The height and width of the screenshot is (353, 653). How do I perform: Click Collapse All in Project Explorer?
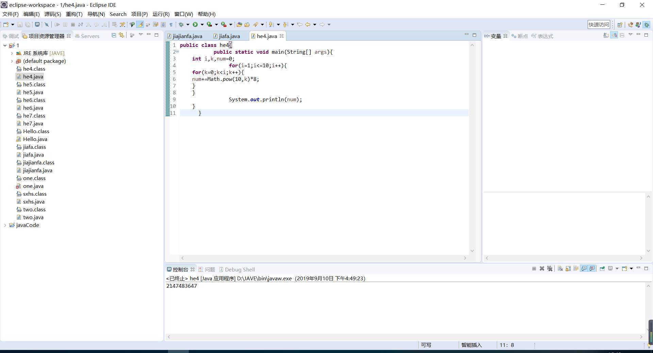coord(114,35)
